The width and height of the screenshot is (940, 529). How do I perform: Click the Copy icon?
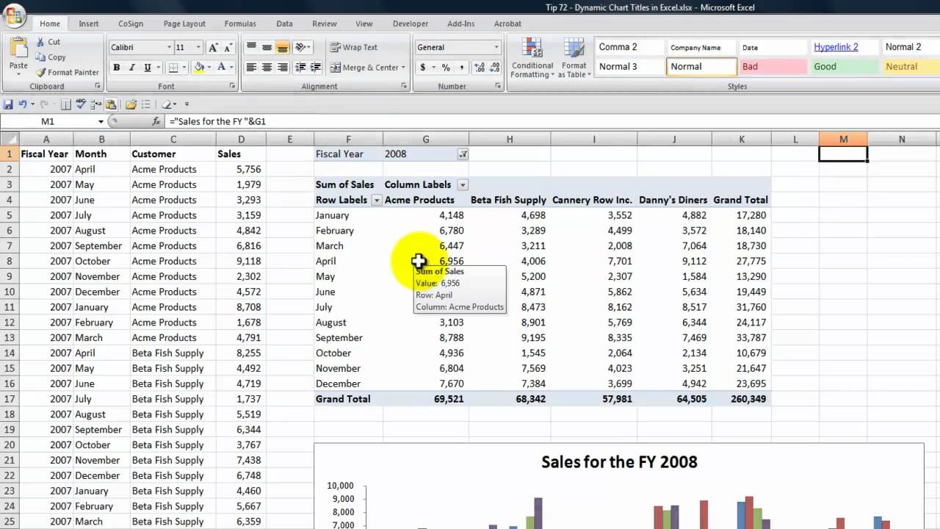[40, 57]
